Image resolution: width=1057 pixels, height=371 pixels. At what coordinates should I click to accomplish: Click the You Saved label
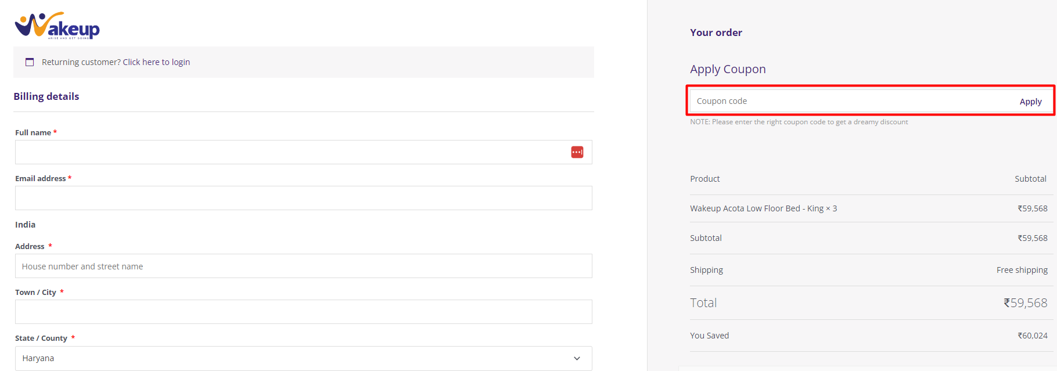pos(709,336)
